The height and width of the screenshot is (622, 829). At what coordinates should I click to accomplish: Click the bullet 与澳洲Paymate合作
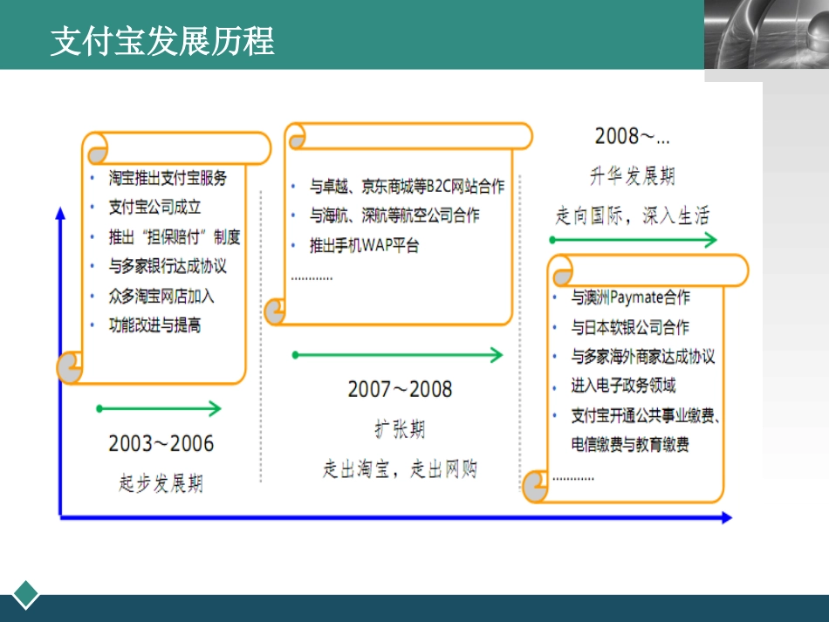pos(631,297)
